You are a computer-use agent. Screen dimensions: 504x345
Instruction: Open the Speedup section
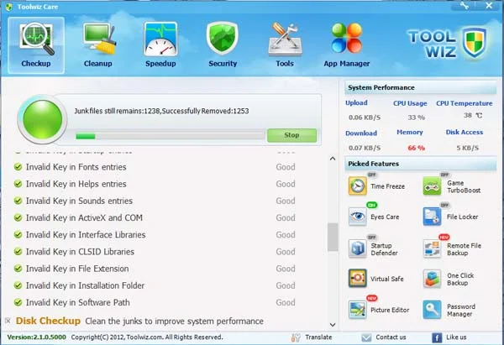coord(160,45)
